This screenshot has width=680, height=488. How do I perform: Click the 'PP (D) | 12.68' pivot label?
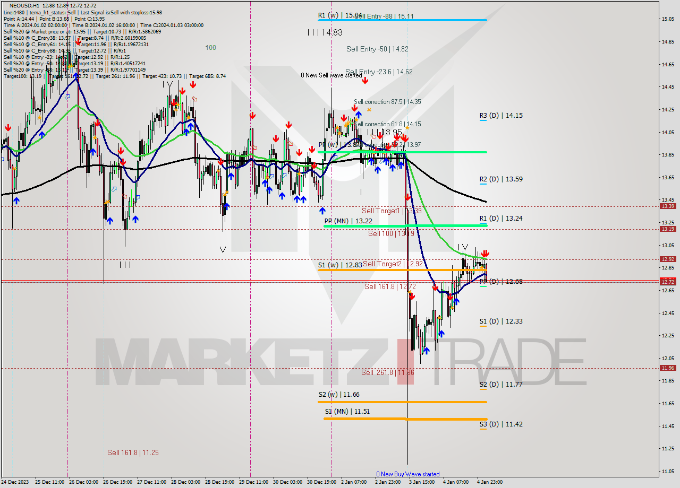pyautogui.click(x=501, y=282)
